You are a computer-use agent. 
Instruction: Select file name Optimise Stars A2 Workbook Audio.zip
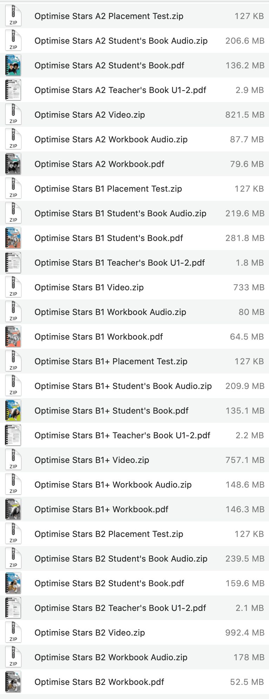point(111,140)
